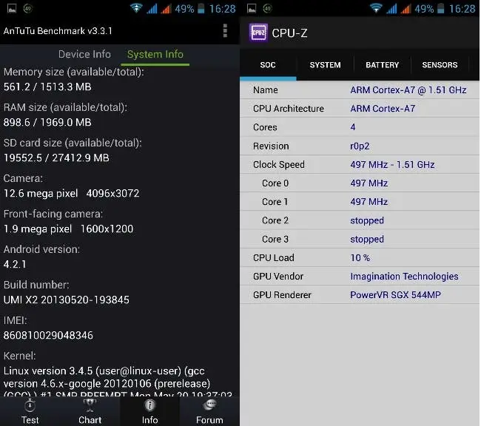
Task: Open the SOC tab in CPU-Z
Action: click(268, 65)
